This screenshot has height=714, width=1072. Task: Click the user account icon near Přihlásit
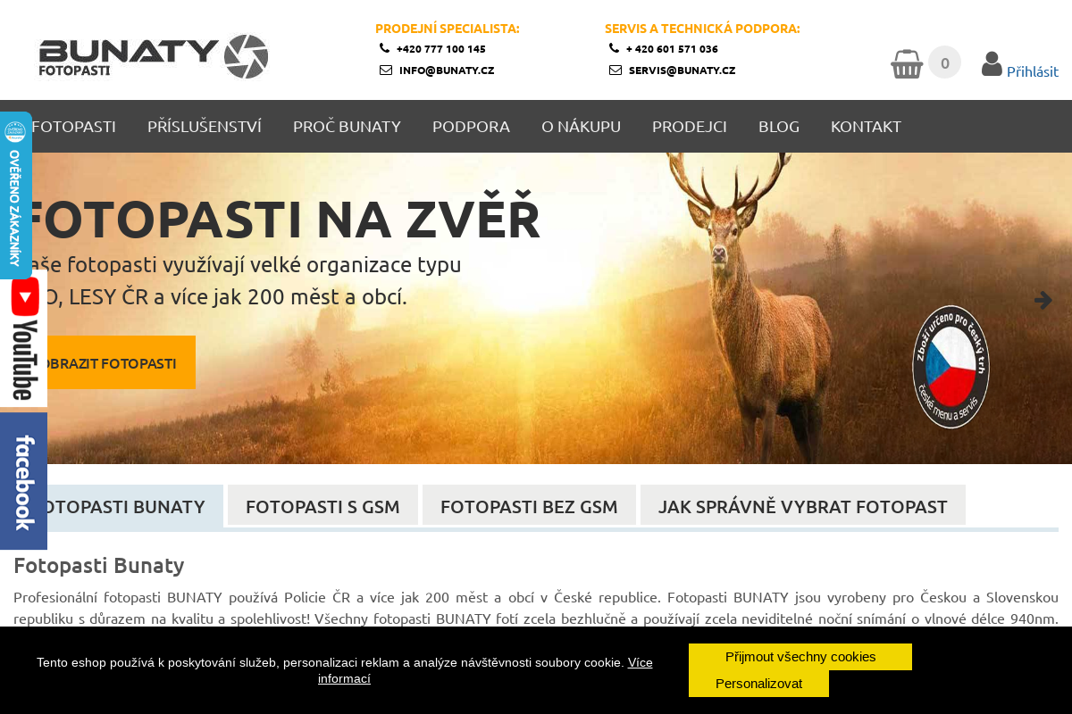[992, 62]
